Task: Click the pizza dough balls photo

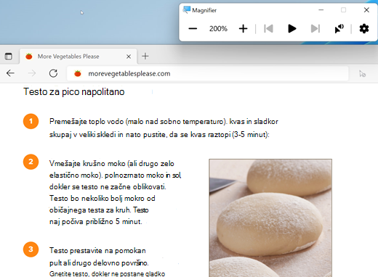Action: click(270, 218)
